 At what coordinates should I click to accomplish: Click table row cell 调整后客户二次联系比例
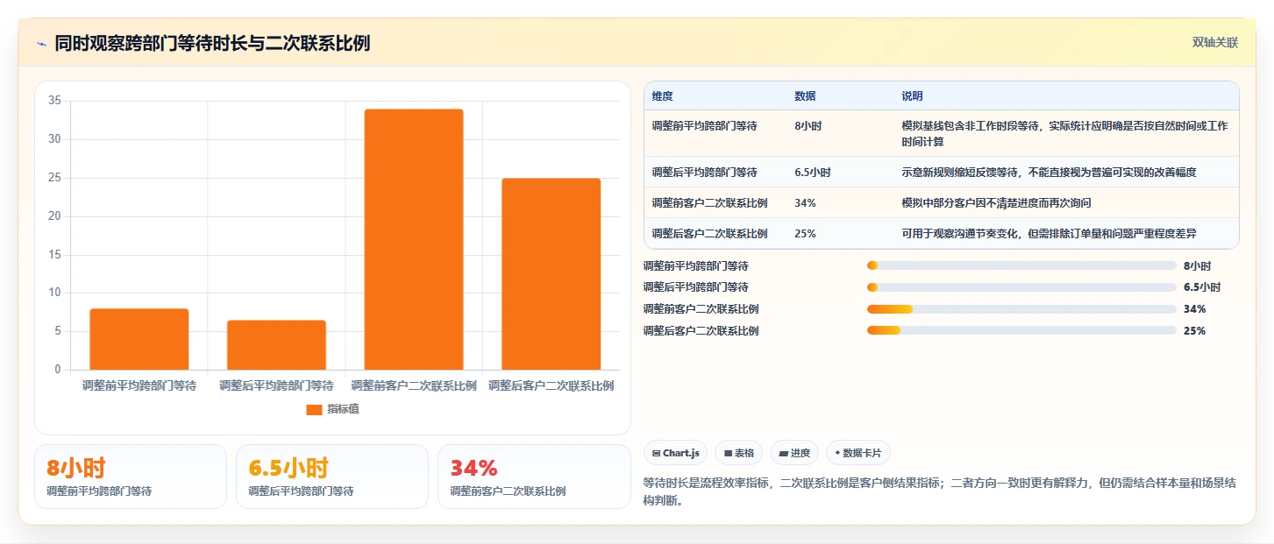coord(709,234)
